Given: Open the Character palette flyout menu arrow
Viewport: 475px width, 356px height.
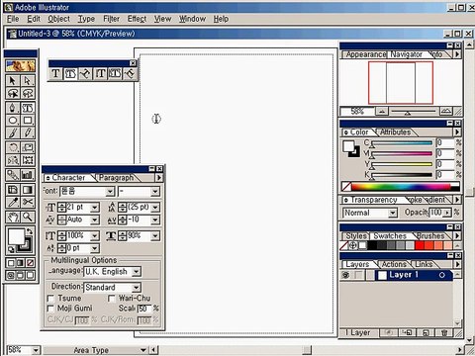Looking at the screenshot, I should [x=159, y=178].
